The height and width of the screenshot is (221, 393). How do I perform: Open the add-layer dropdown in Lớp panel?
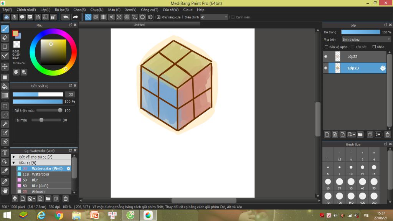tap(352, 135)
